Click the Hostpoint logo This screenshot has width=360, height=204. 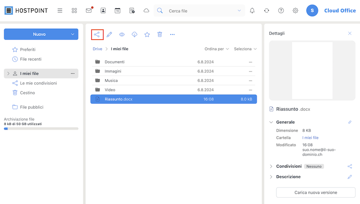coord(26,10)
